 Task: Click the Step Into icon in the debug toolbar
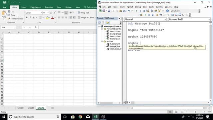click(161, 15)
